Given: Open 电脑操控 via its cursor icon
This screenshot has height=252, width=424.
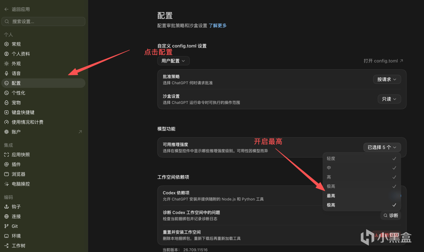Looking at the screenshot, I should (x=6, y=184).
